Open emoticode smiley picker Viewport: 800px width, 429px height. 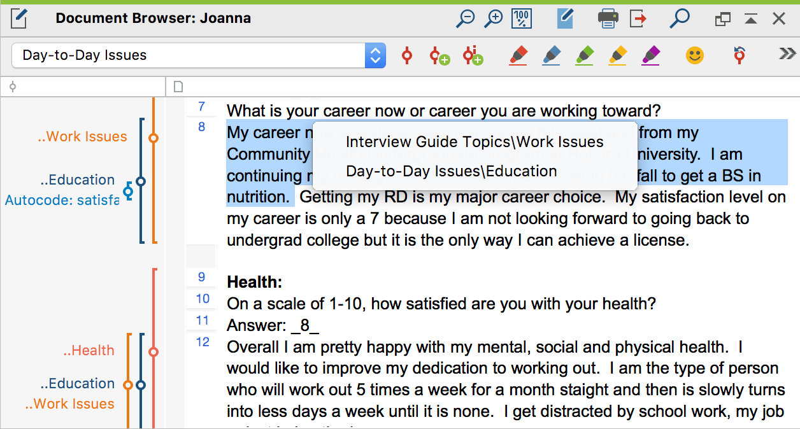tap(695, 55)
